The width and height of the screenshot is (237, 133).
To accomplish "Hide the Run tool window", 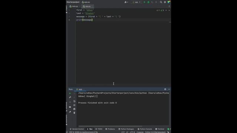I will coord(169,89).
